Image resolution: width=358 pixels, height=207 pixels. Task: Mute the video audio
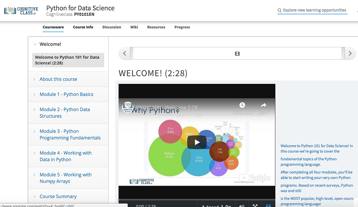[242, 205]
